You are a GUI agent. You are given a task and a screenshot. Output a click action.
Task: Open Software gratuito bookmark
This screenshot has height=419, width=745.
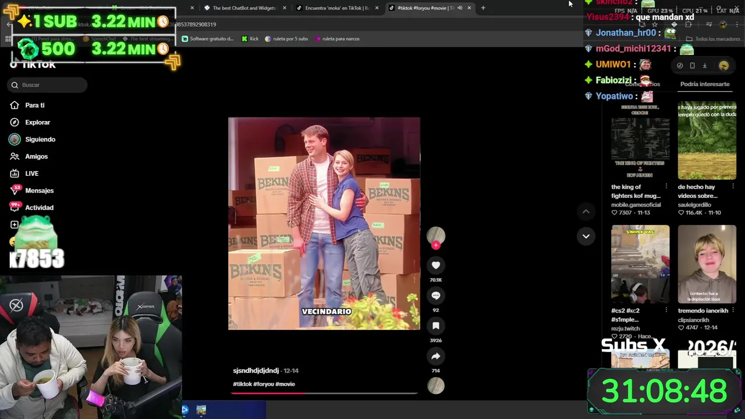(x=208, y=39)
